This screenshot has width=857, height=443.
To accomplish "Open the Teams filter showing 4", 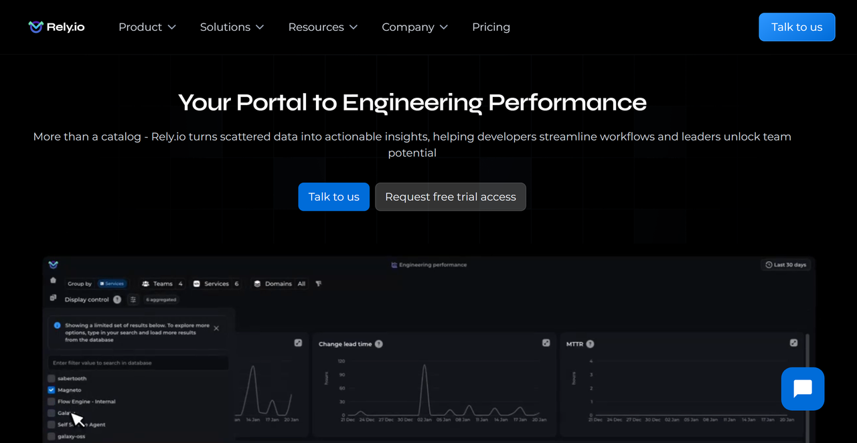I will (162, 284).
